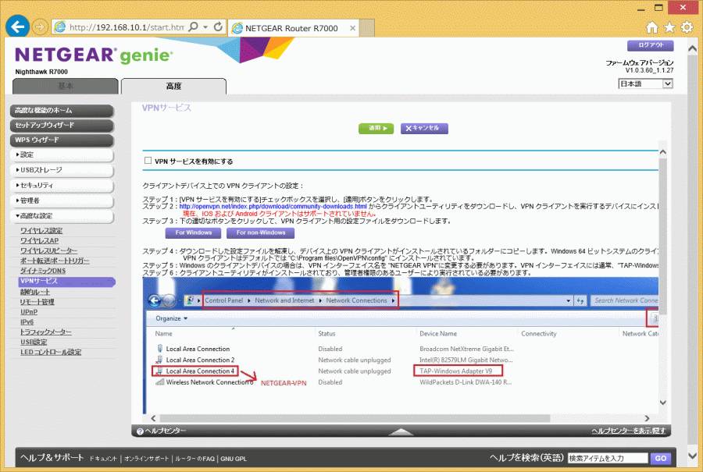Enable the VPN service checkbox
Screen dimensions: 703x472
[148, 161]
